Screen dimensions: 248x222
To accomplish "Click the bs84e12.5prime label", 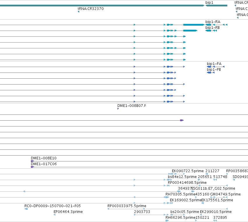I will [182, 177].
